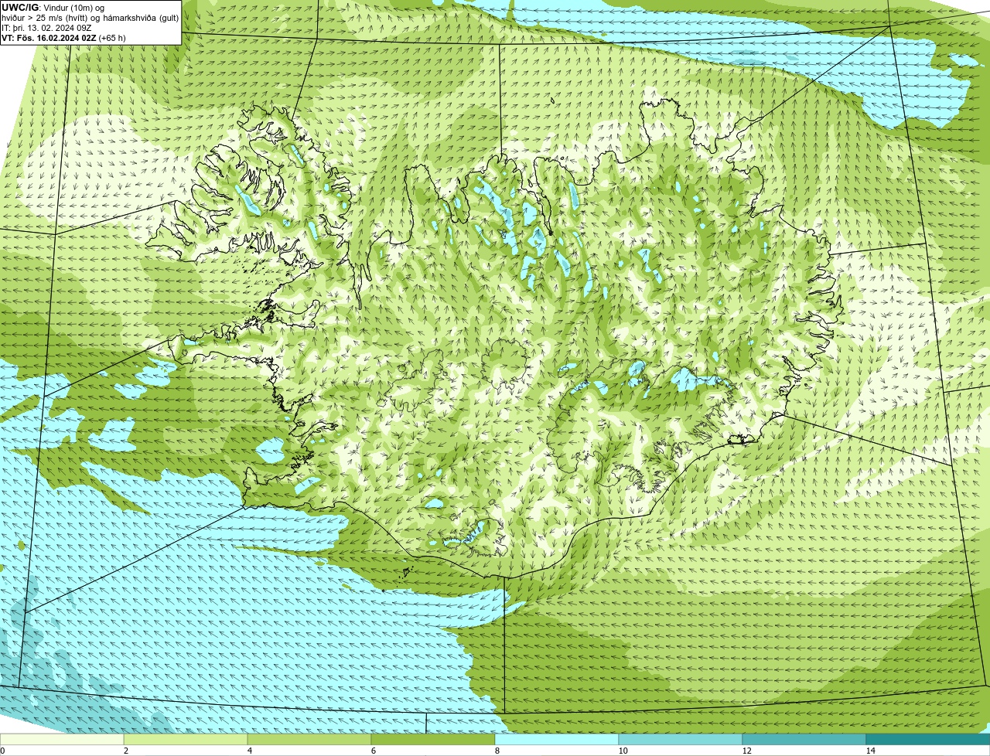Click the legend scale label '12'
The width and height of the screenshot is (990, 756).
(746, 751)
